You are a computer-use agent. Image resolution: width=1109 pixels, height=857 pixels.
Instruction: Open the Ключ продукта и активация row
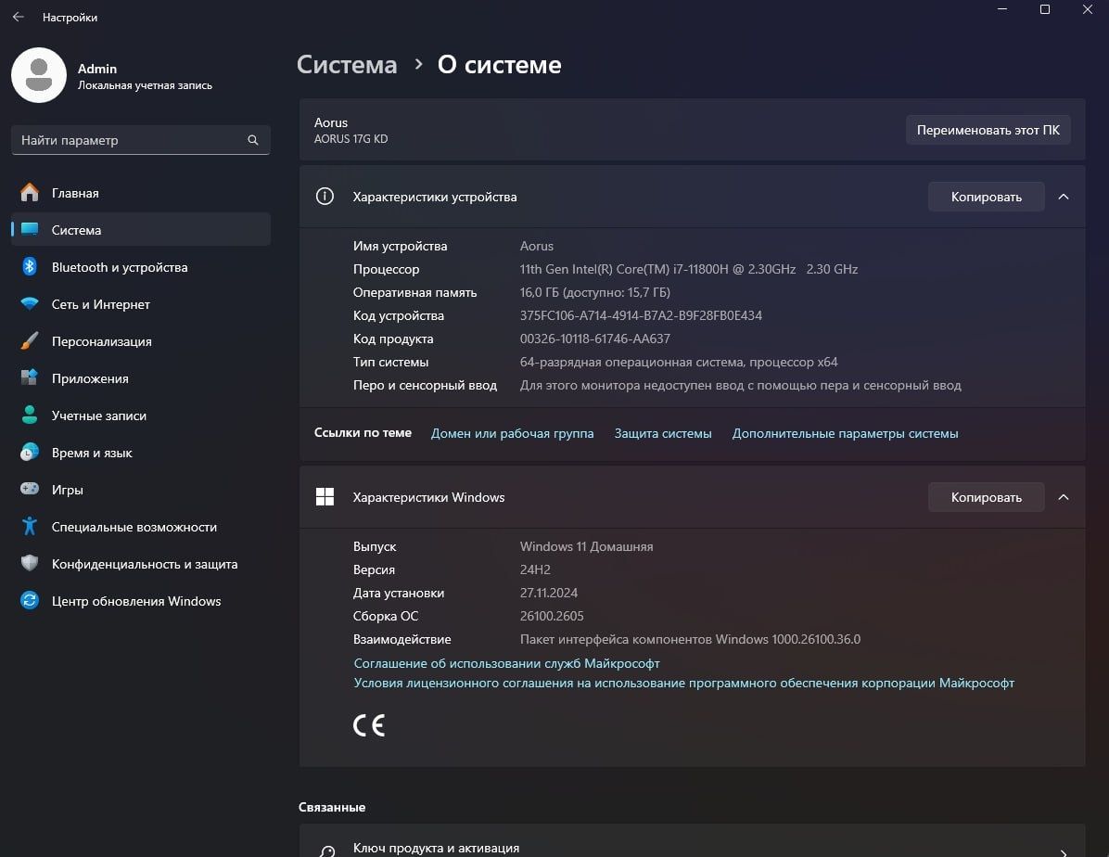pos(692,842)
